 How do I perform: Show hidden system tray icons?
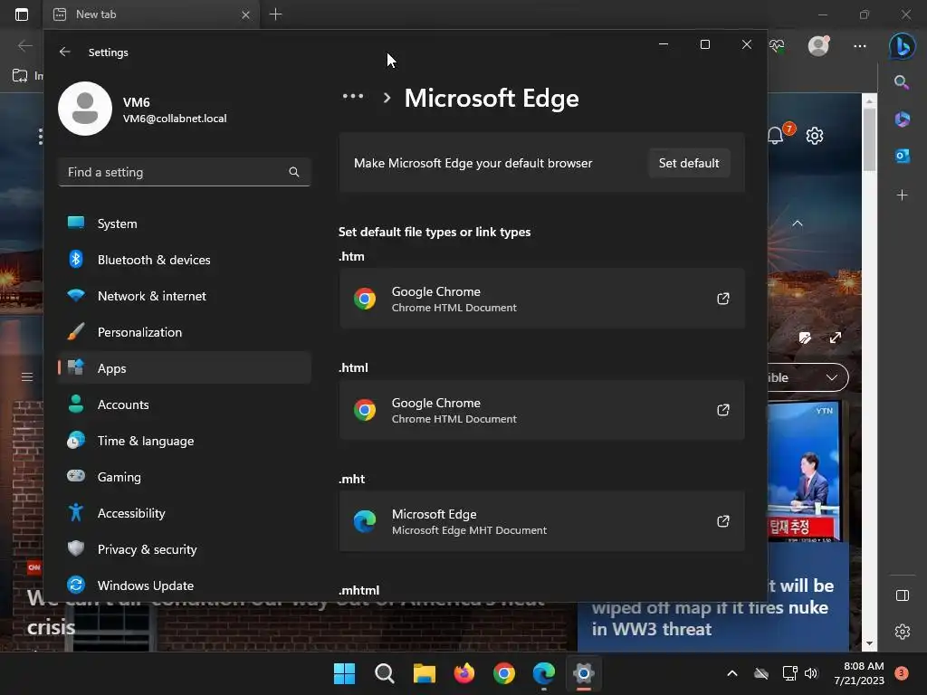coord(731,673)
